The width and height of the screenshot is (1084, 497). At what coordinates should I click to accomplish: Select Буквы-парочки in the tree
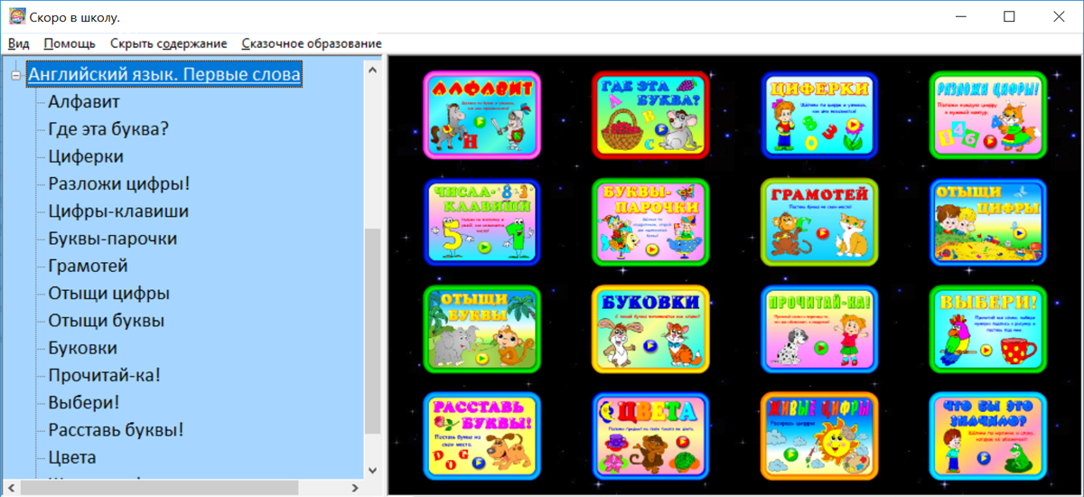[113, 239]
